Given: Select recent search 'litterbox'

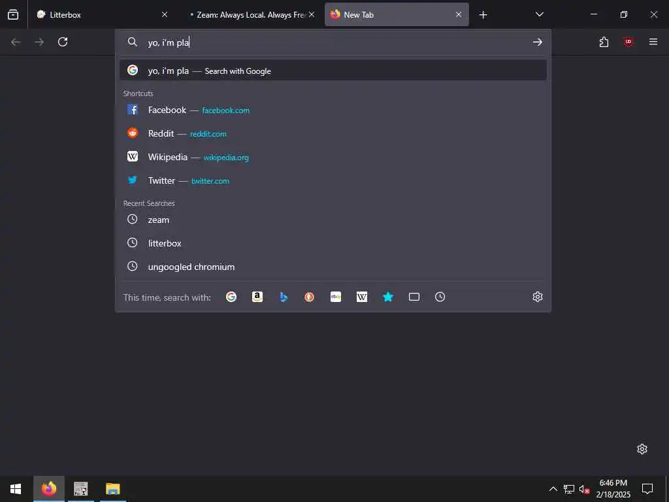Looking at the screenshot, I should (333, 243).
